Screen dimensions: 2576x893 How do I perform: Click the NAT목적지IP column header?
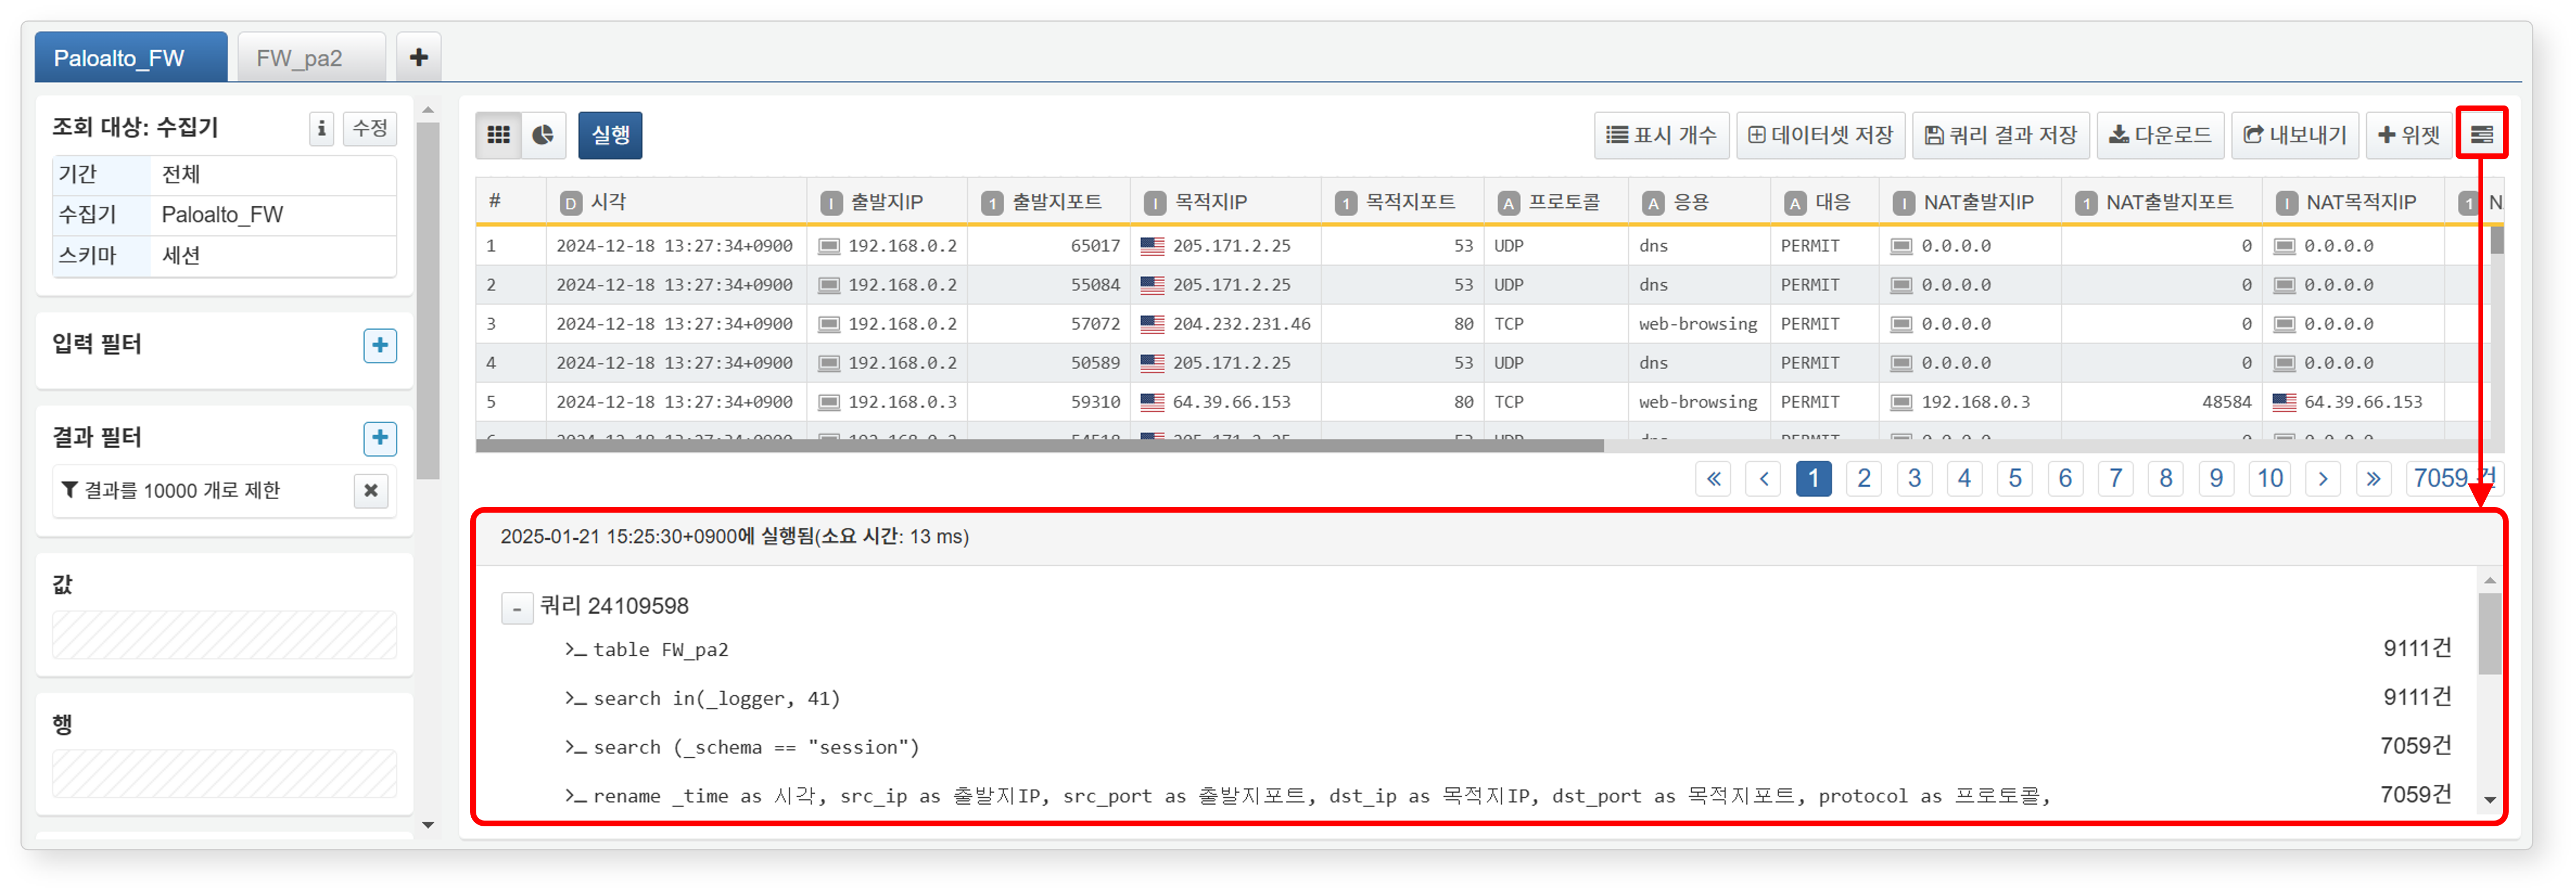[x=2353, y=202]
